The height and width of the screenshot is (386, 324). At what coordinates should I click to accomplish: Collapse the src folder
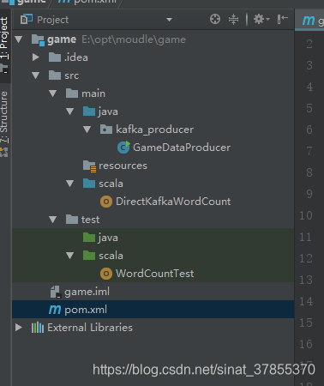[36, 75]
